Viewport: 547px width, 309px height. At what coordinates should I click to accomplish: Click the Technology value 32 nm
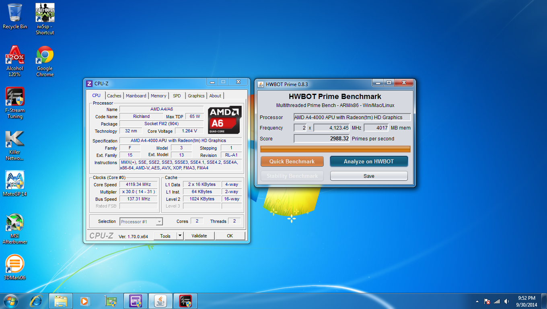click(131, 131)
